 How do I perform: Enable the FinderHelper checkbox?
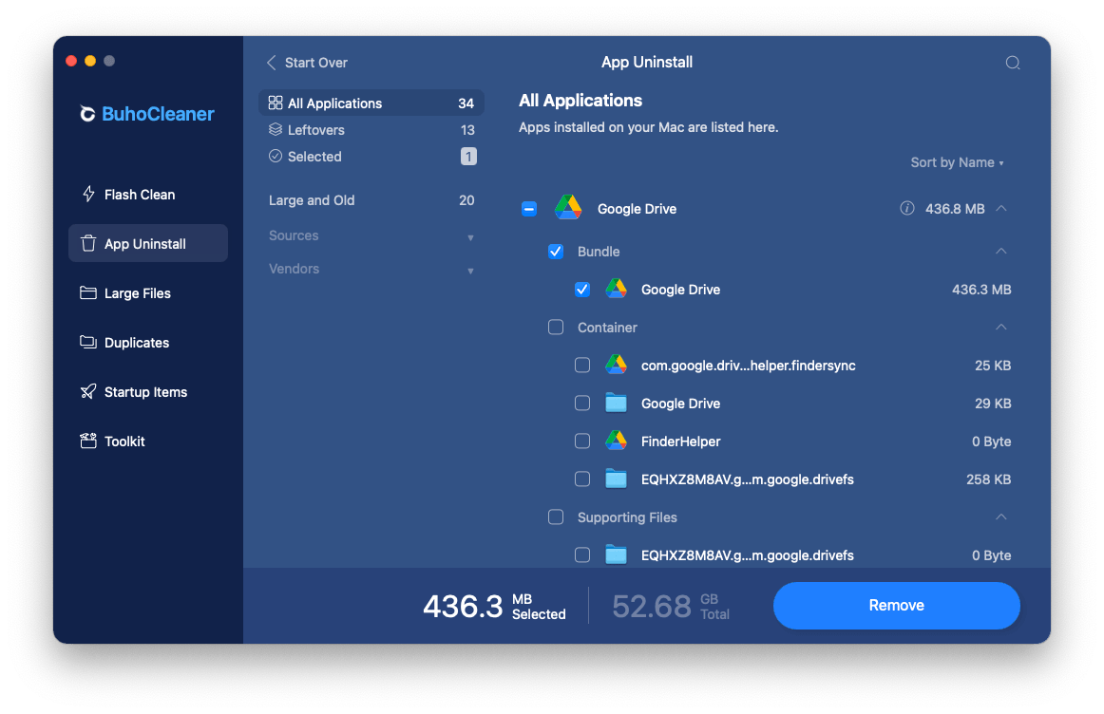click(582, 441)
